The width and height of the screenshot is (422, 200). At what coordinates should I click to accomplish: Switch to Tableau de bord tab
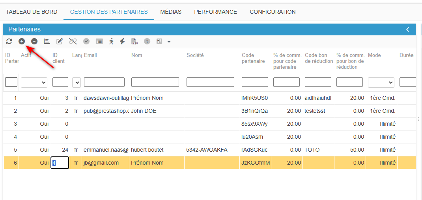point(32,12)
